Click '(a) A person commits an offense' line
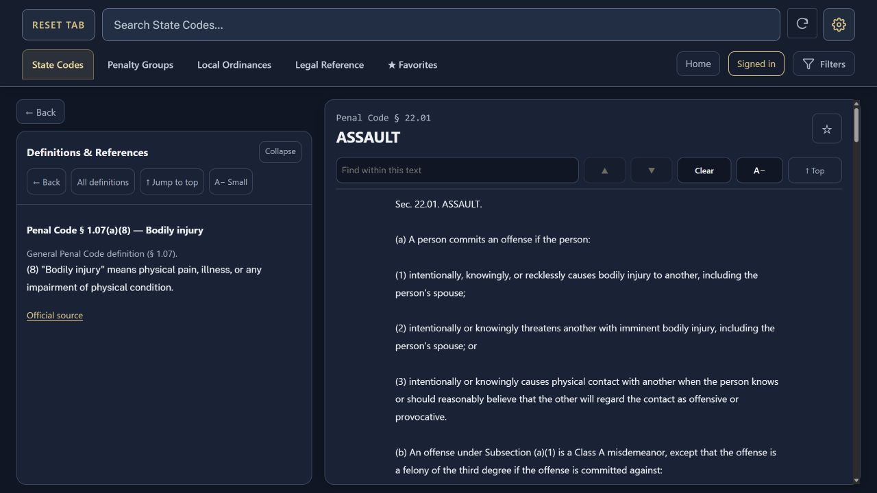 click(x=493, y=240)
